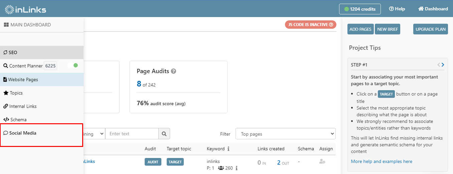The width and height of the screenshot is (453, 174).
Task: Open the 2 OUT links count
Action: point(284,163)
